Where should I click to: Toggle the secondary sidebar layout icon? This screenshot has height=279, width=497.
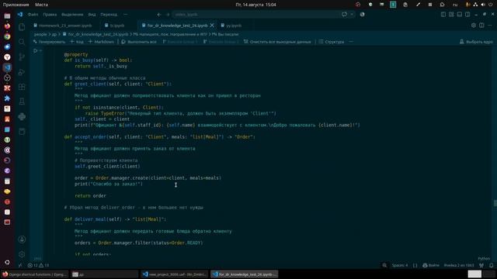tap(467, 15)
